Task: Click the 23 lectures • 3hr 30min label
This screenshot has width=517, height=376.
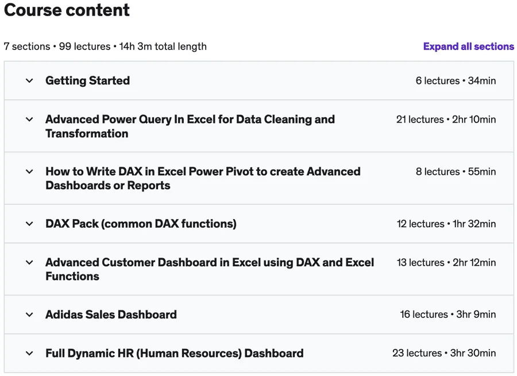Action: [x=444, y=353]
